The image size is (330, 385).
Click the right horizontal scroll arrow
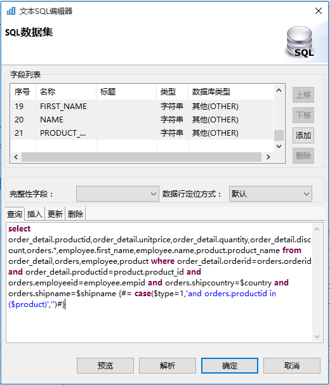click(x=268, y=157)
